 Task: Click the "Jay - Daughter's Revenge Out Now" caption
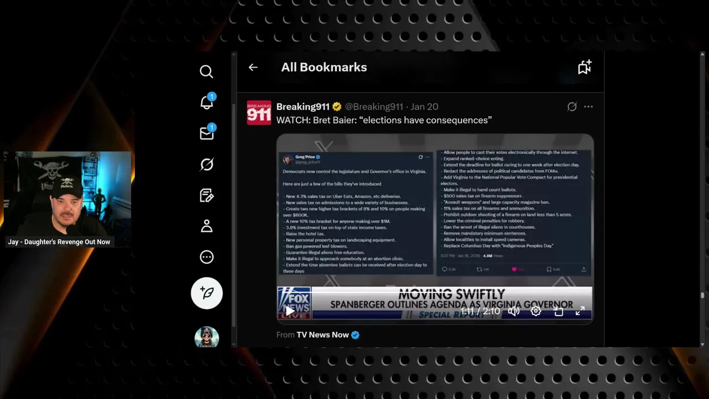(x=59, y=242)
